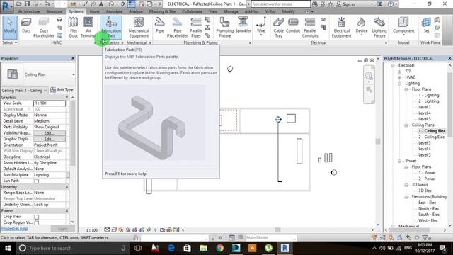Image resolution: width=453 pixels, height=255 pixels.
Task: Collapse the Power node in Project Browser
Action: click(399, 161)
